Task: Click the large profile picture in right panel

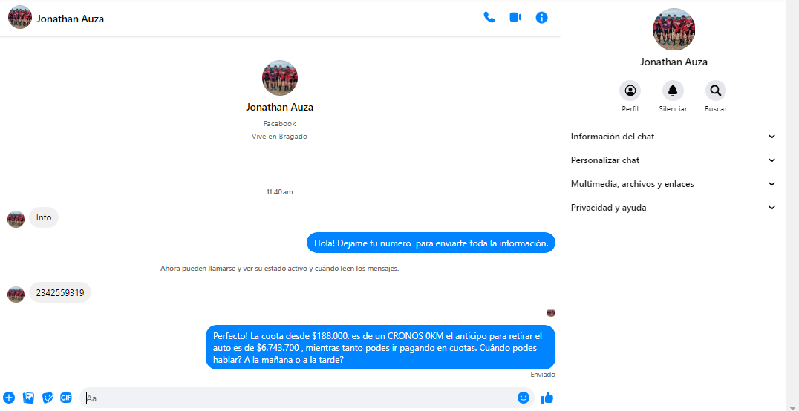Action: click(x=674, y=30)
